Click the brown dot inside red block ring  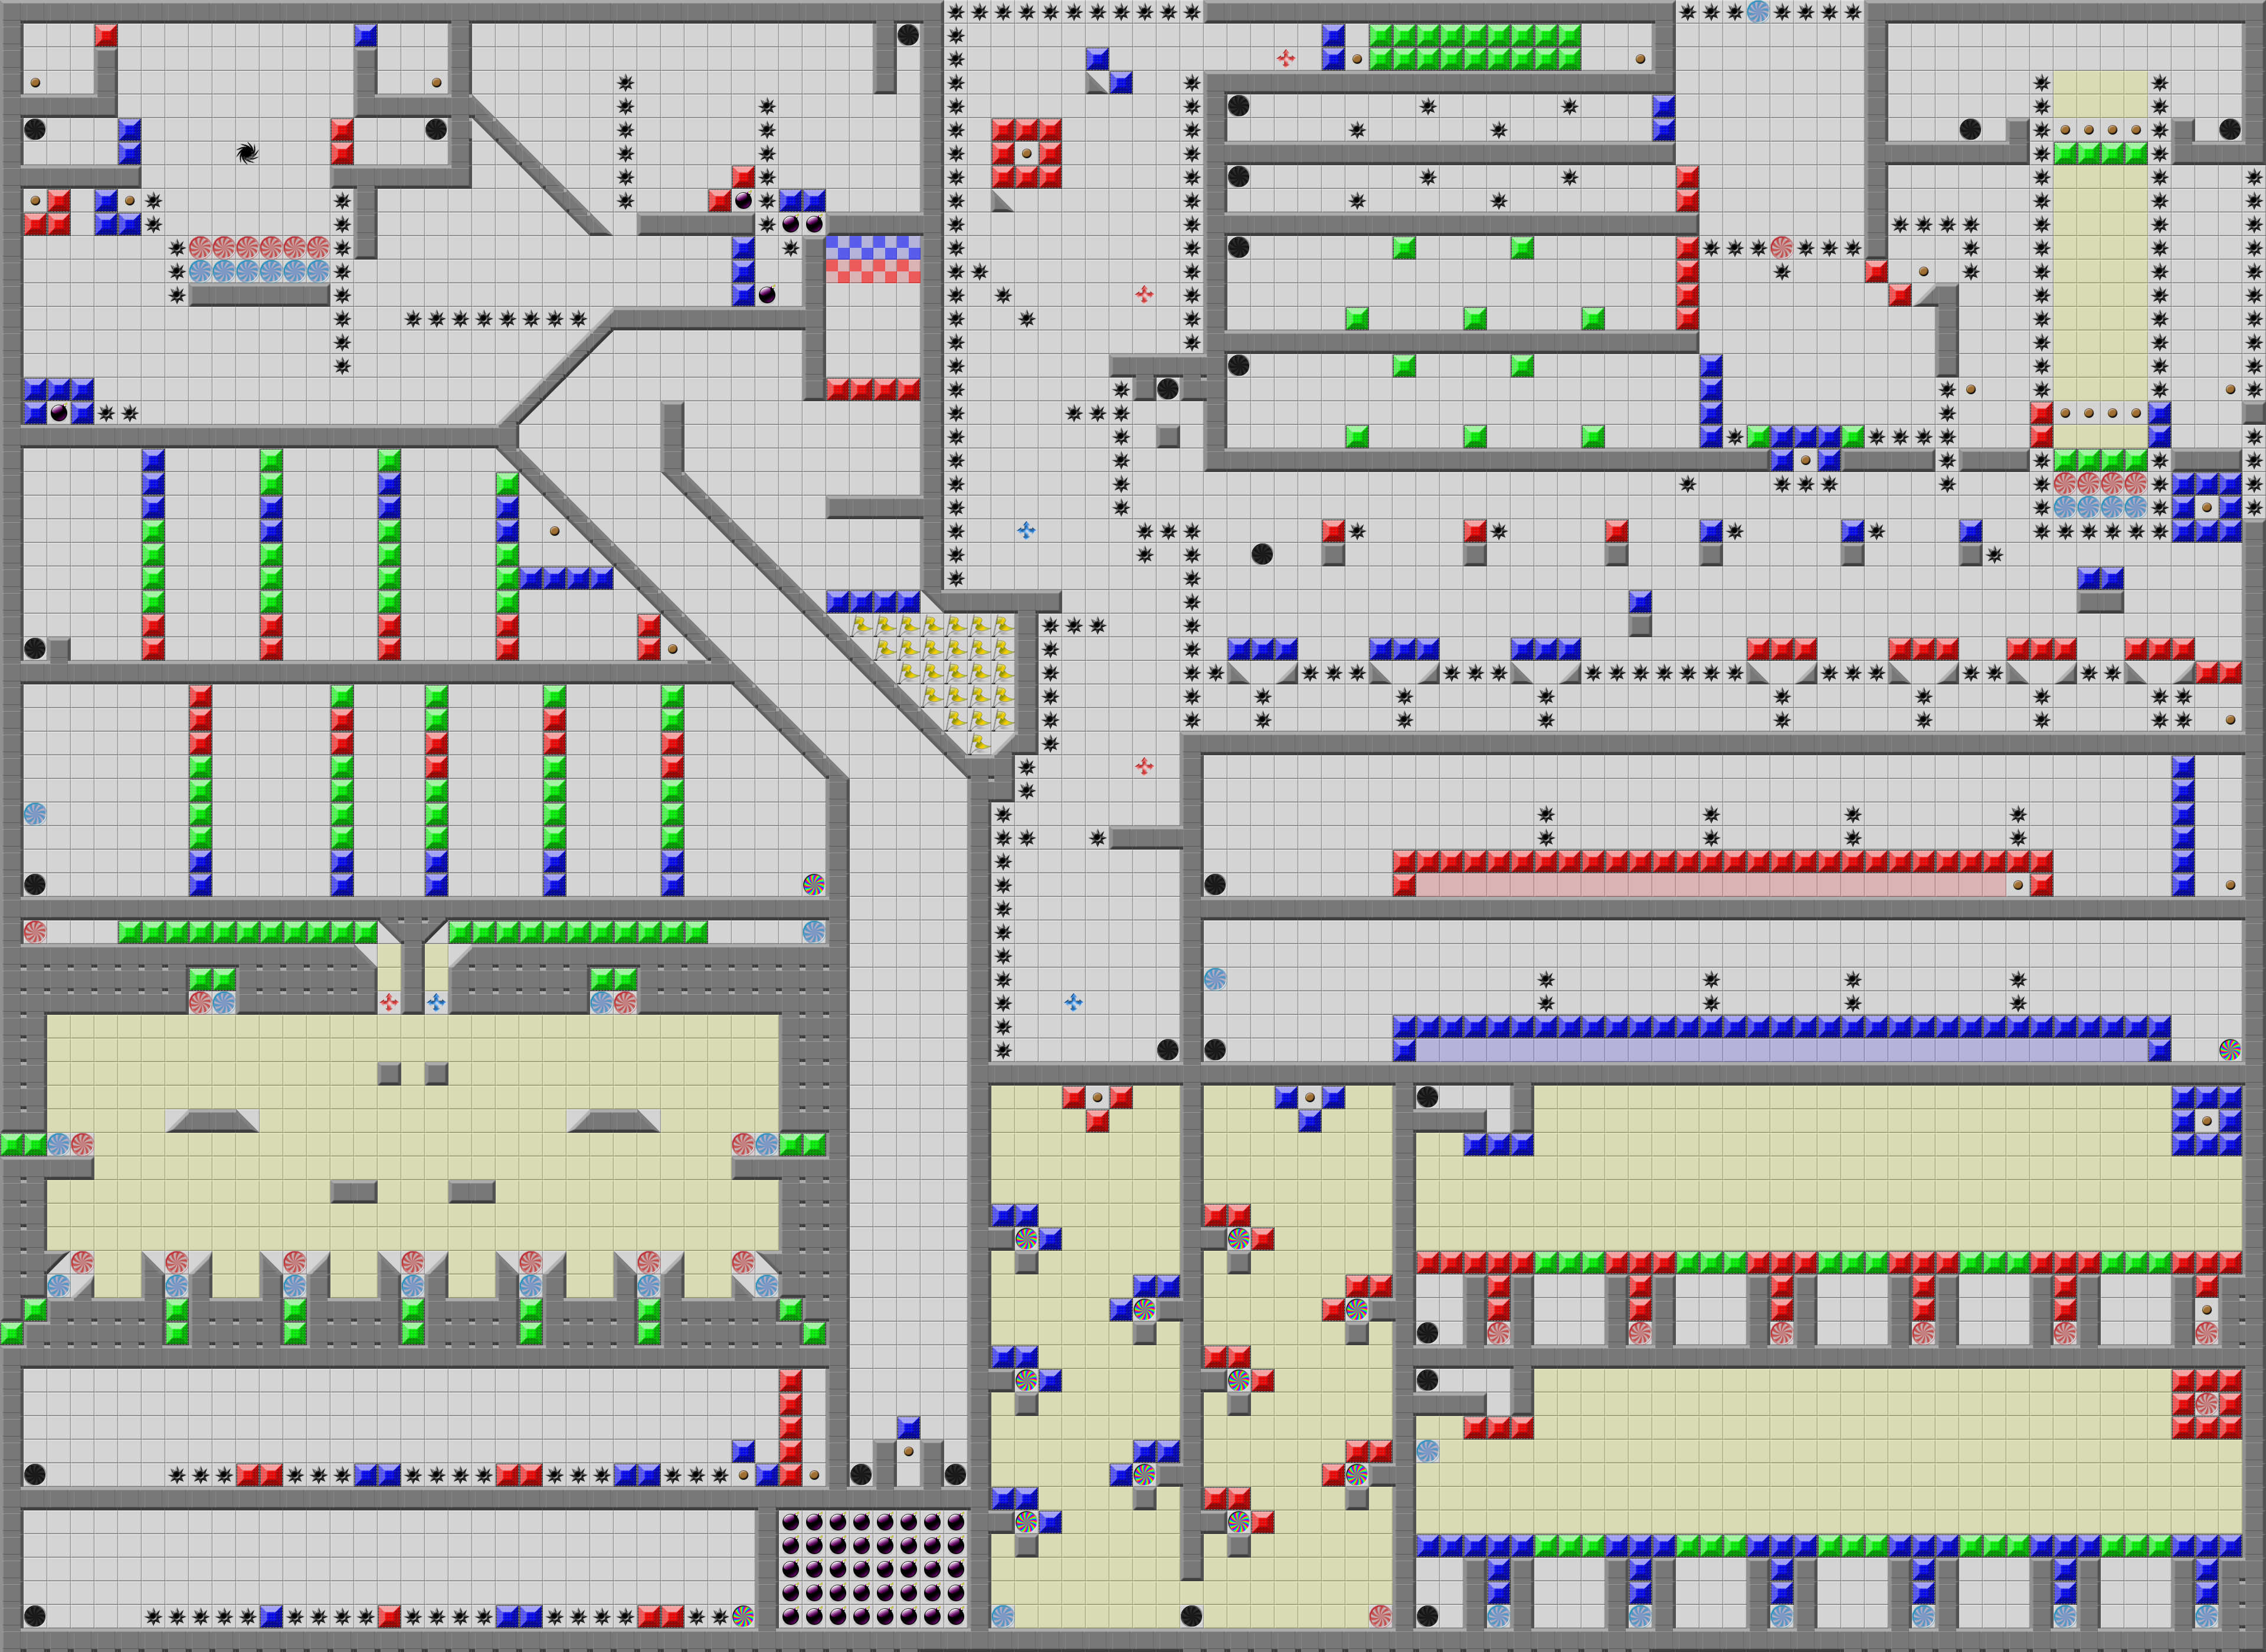tap(1026, 154)
